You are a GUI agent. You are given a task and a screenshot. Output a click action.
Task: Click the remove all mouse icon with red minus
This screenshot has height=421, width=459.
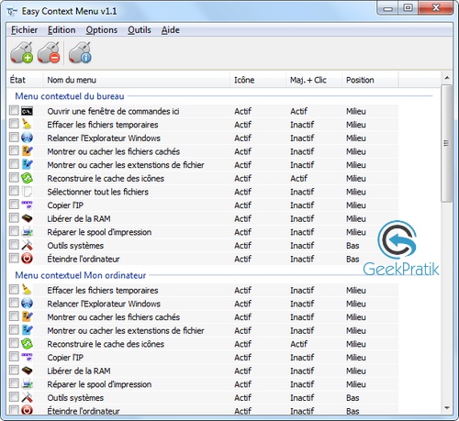[x=49, y=52]
